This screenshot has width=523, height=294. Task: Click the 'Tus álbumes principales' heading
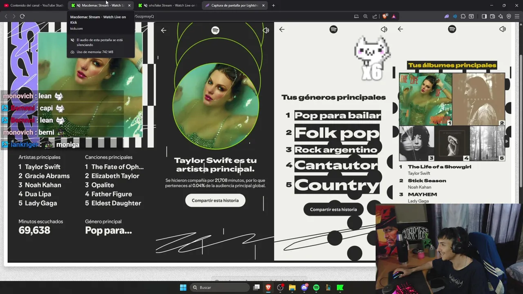click(452, 65)
